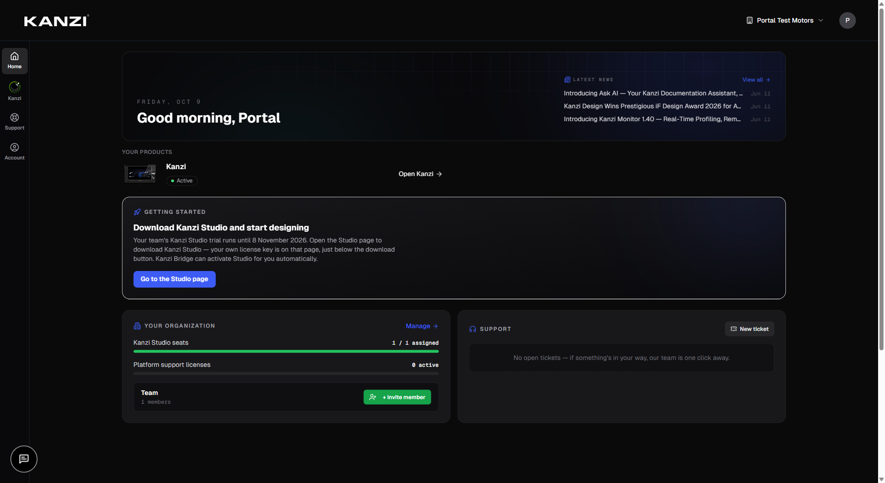Viewport: 885px width, 483px height.
Task: Click the Support headset icon
Action: pyautogui.click(x=472, y=329)
